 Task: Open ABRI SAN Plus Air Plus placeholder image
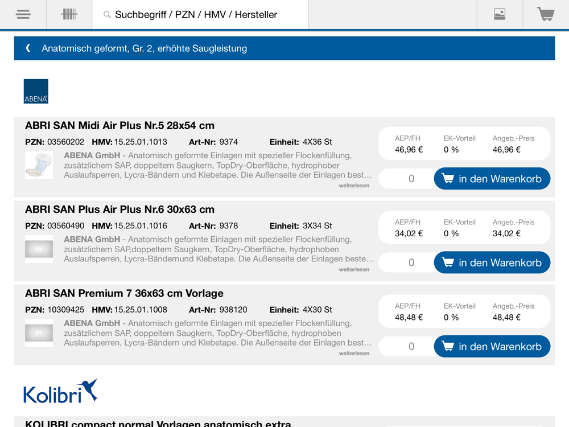(39, 249)
